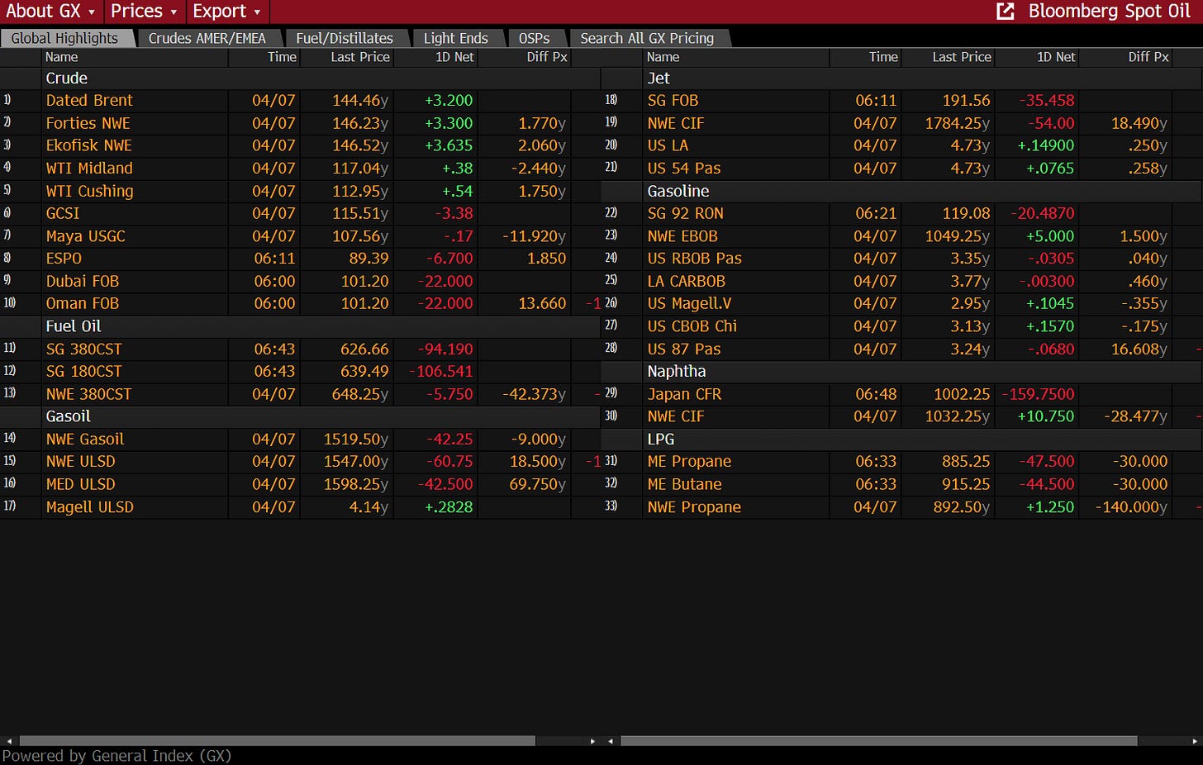Open WTI Cushing crude entry
The height and width of the screenshot is (765, 1203).
pos(301,191)
